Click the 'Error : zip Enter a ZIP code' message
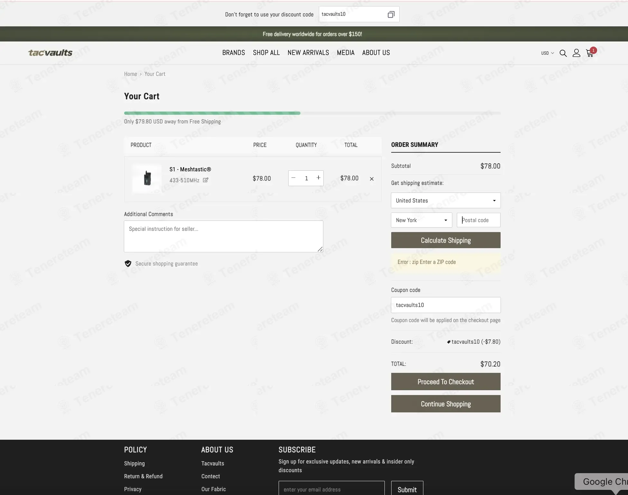628x495 pixels. click(x=427, y=262)
